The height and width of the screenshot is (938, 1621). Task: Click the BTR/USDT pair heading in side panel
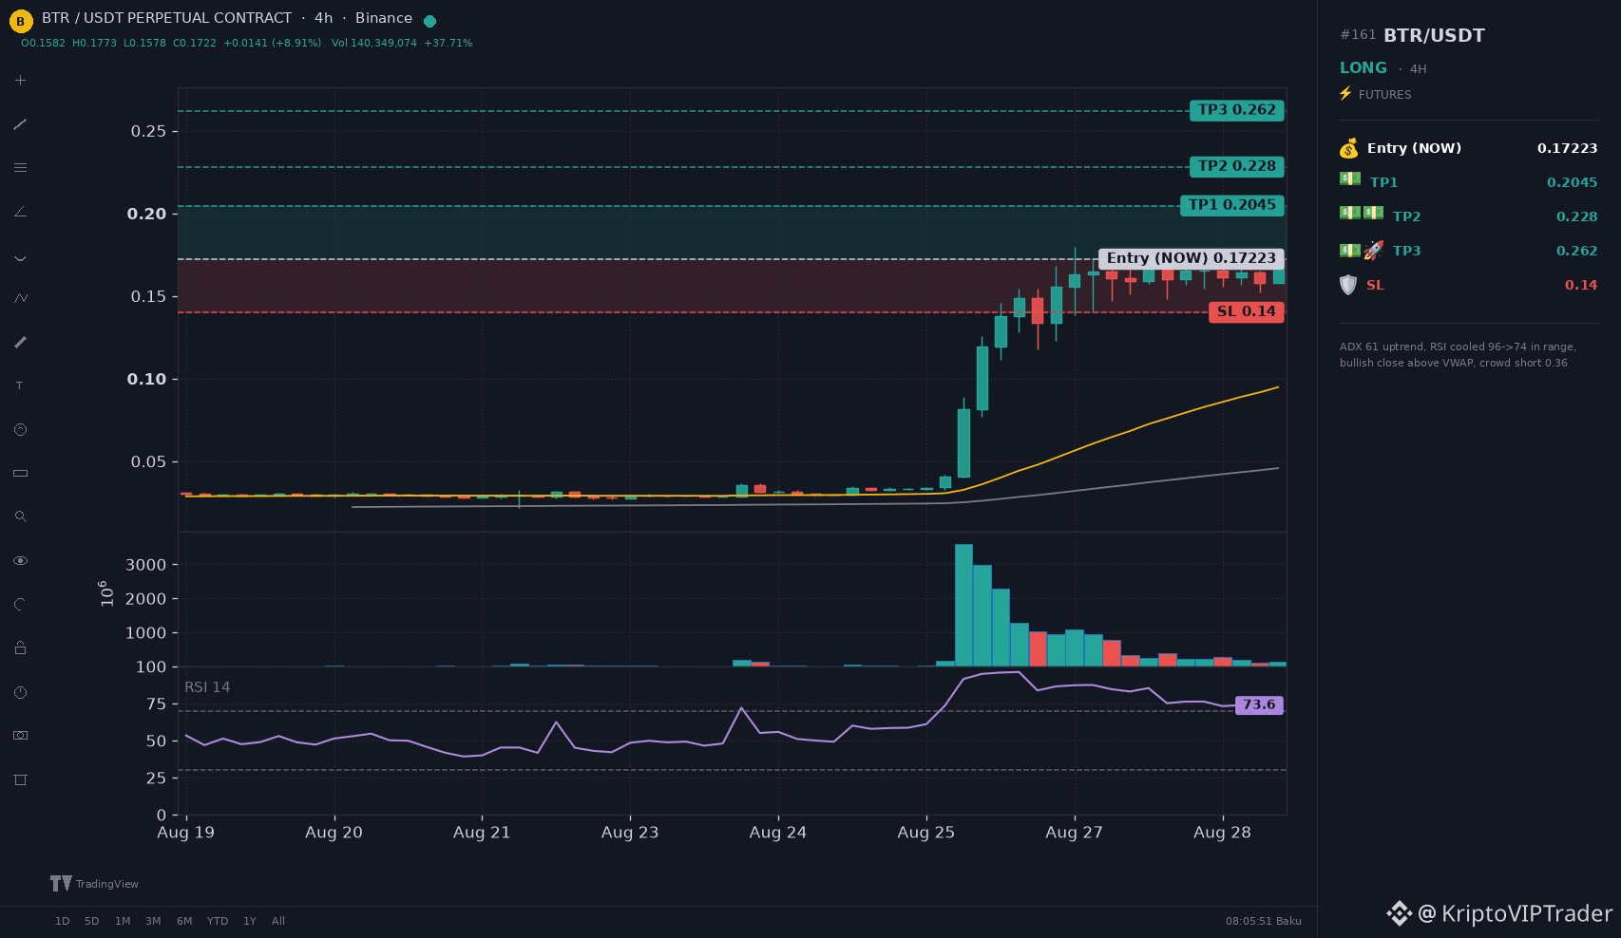coord(1434,35)
